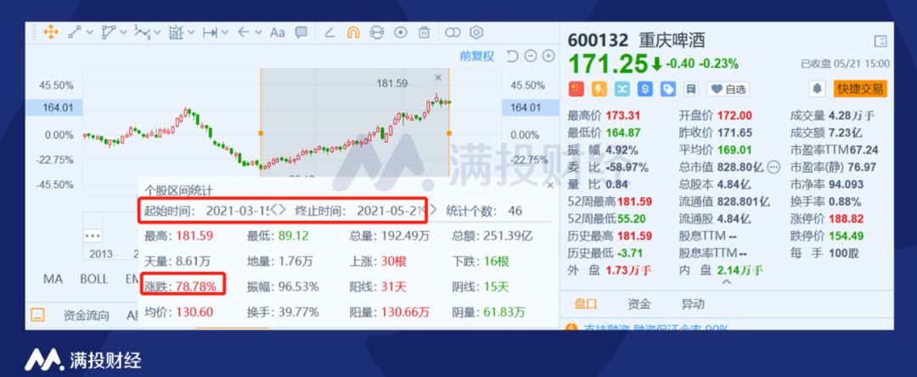This screenshot has width=917, height=377.
Task: Click the China flag market icon
Action: (576, 89)
